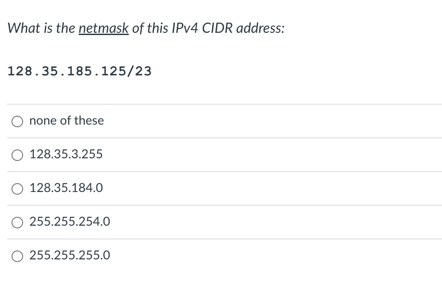Click the radio circle for 128.35.184.0

click(x=17, y=188)
